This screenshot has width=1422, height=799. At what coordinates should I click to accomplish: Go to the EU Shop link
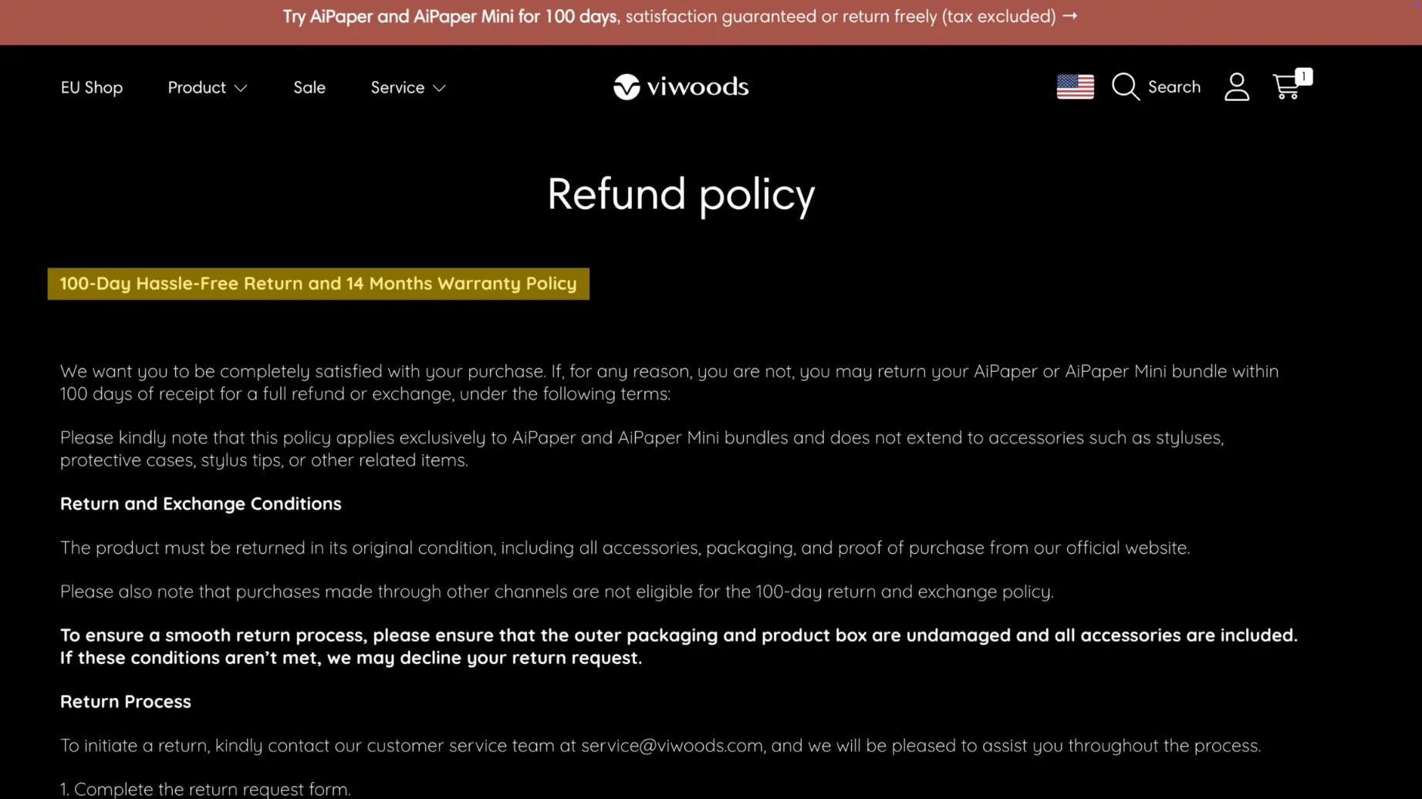[x=91, y=87]
